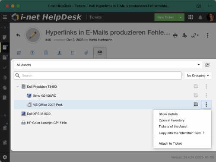Switch to the attachments paperclip tab
216x162 pixels.
click(86, 53)
